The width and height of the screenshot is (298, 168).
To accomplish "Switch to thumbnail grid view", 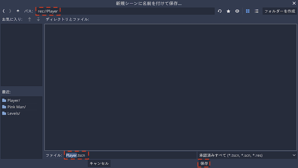I will (248, 11).
